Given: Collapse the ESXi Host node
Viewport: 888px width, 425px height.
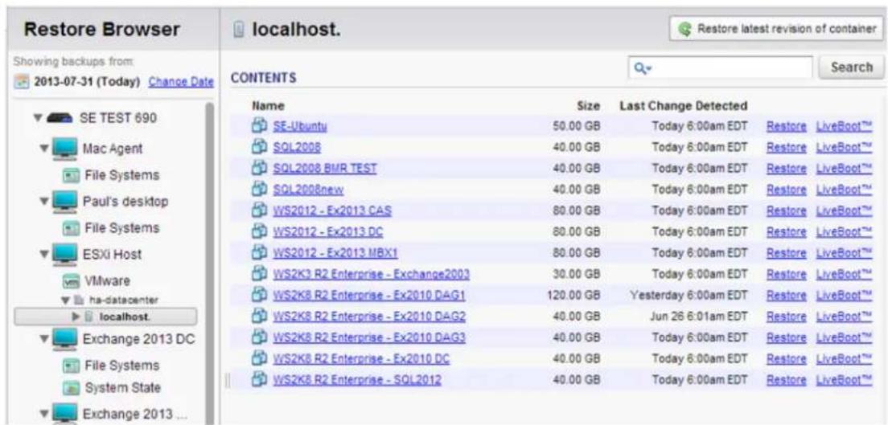Looking at the screenshot, I should coord(45,255).
